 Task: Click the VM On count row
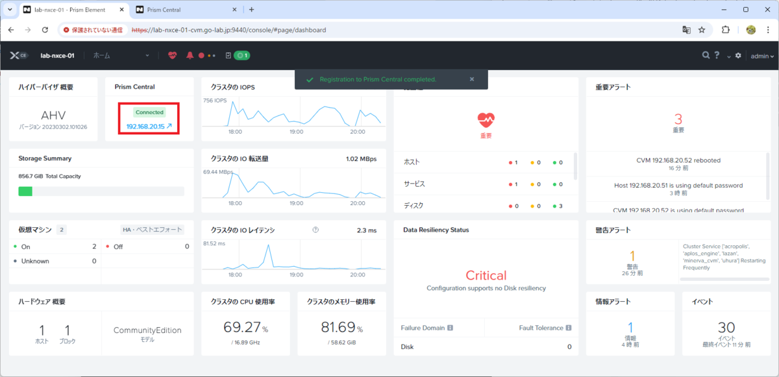click(55, 247)
